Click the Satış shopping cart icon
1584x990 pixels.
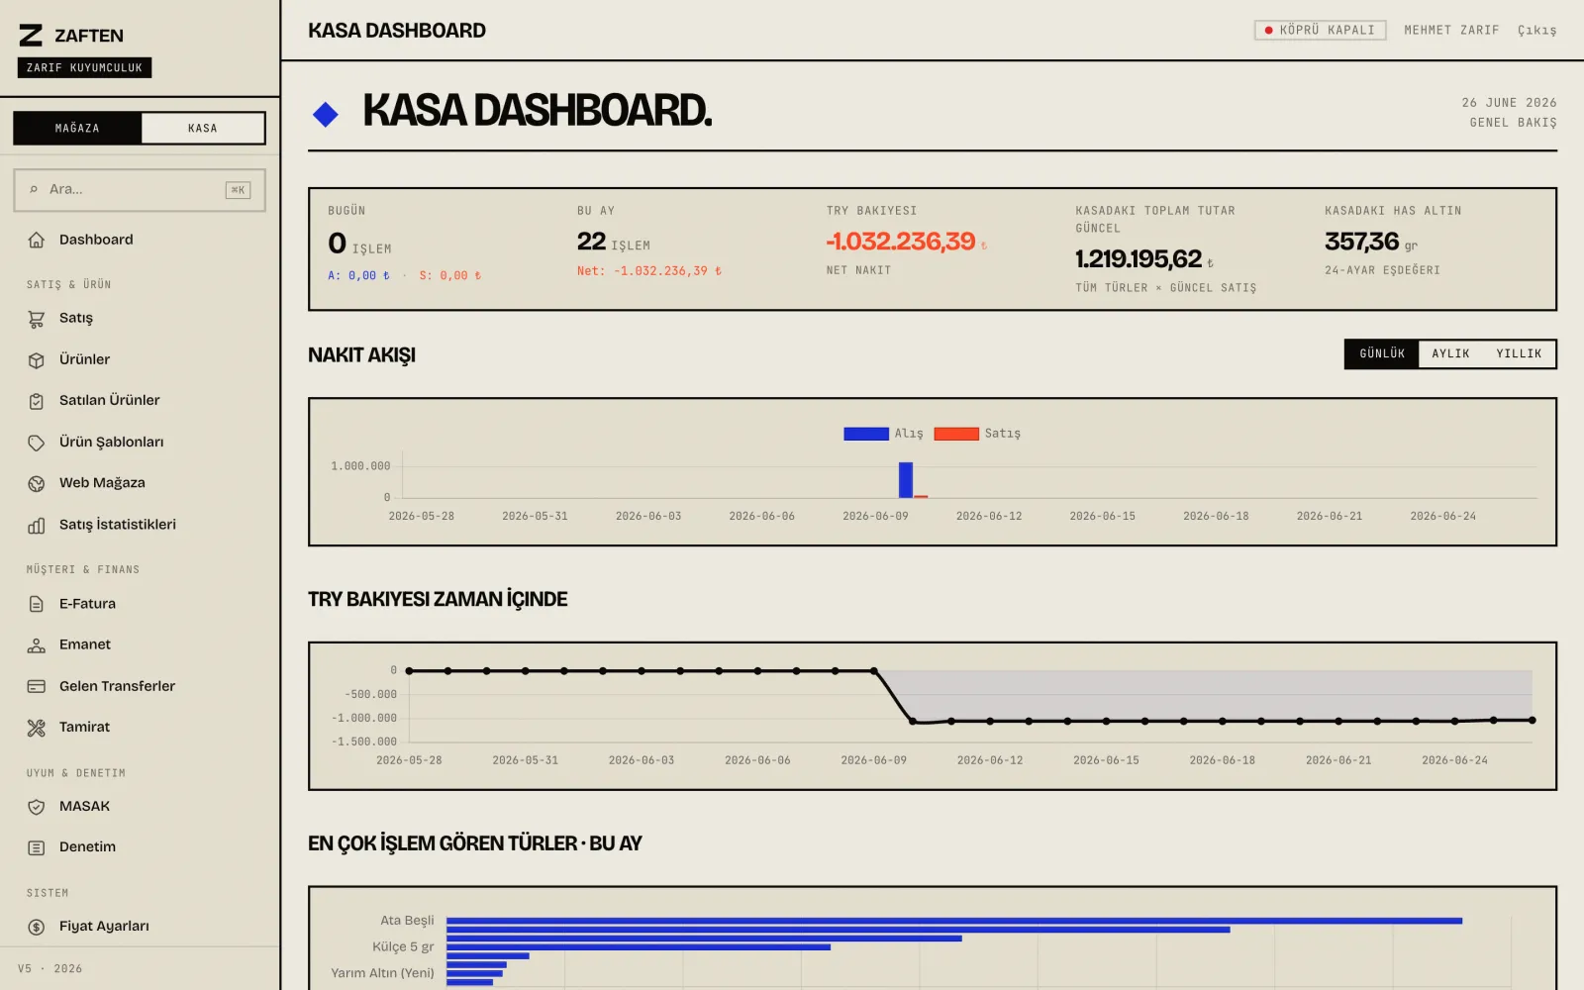(x=37, y=319)
